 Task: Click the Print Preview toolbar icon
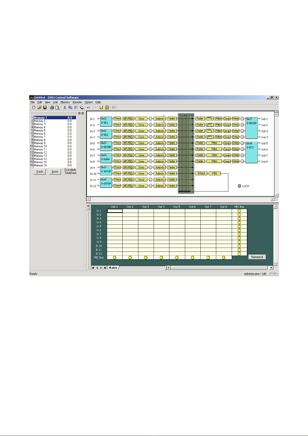[x=57, y=108]
